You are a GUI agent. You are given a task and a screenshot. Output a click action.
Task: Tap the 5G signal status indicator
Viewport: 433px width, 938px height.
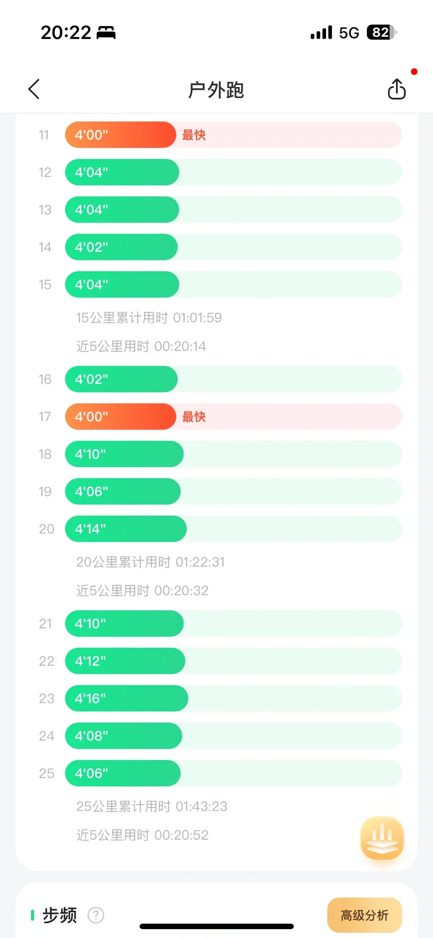[x=349, y=33]
